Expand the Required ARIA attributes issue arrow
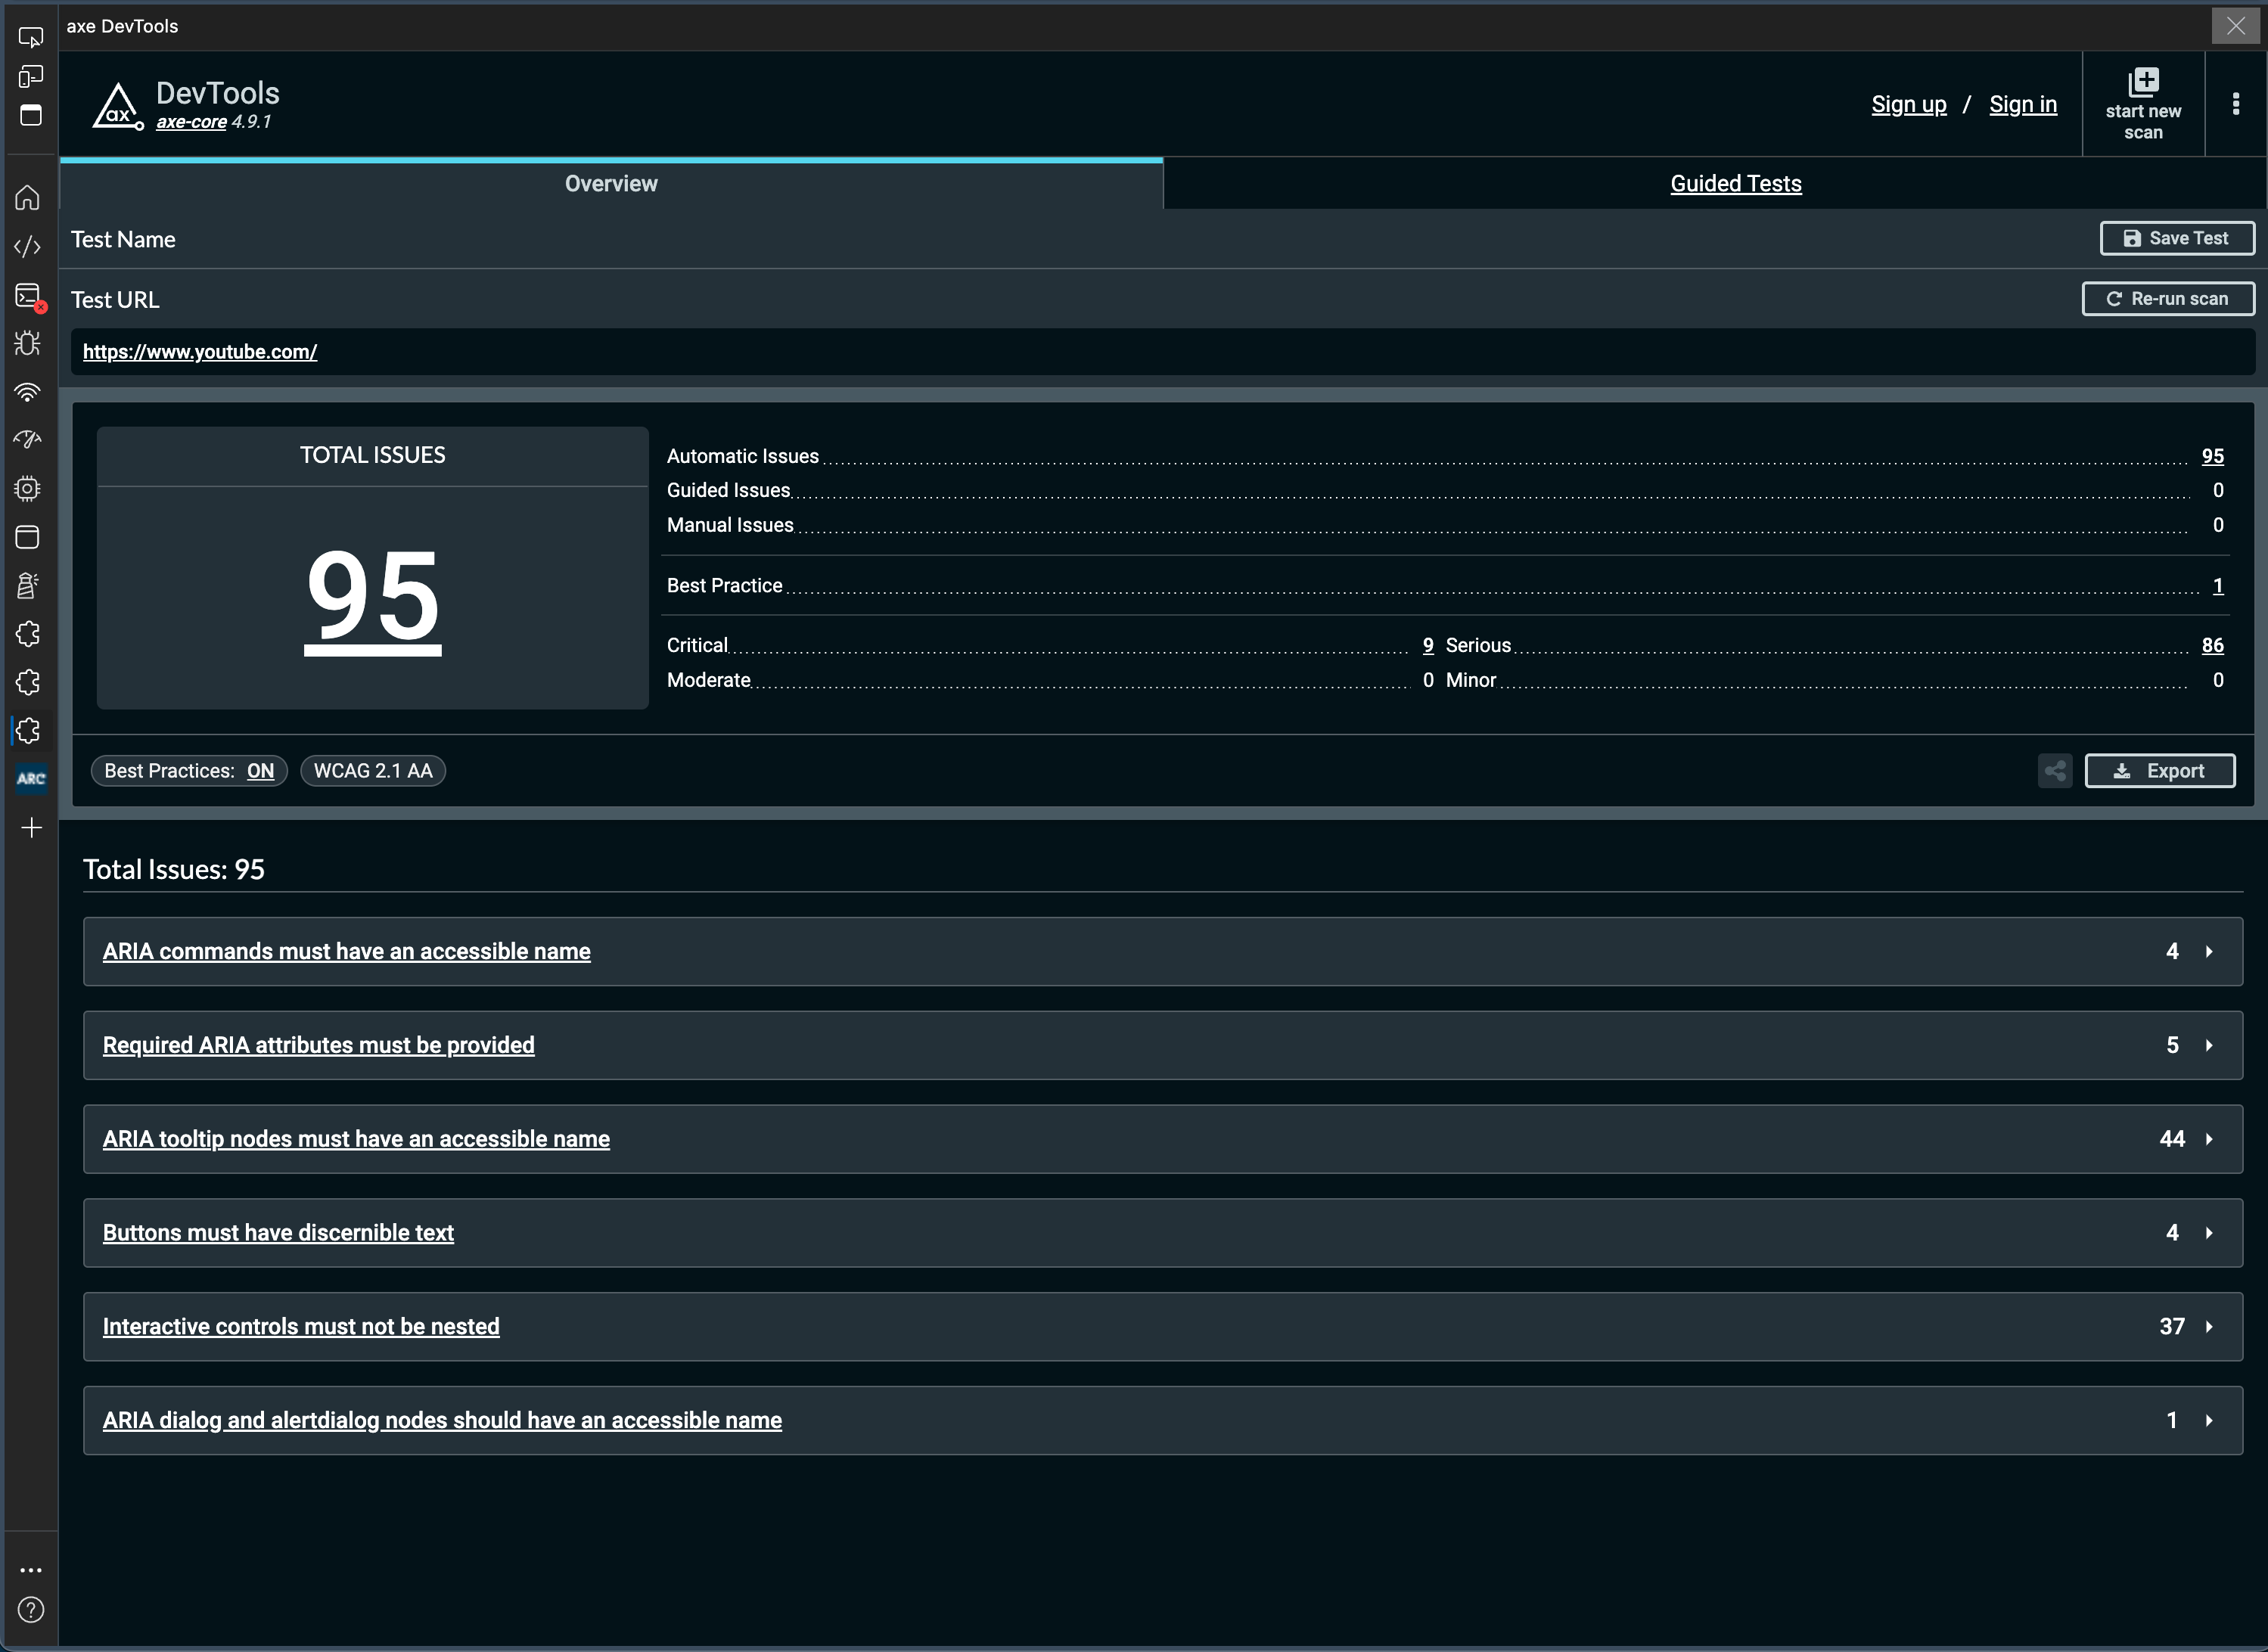This screenshot has width=2268, height=1652. [x=2209, y=1046]
